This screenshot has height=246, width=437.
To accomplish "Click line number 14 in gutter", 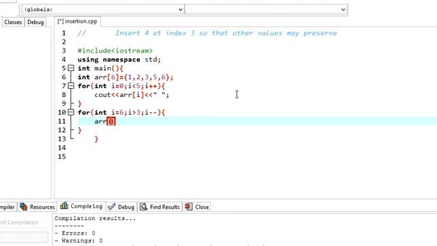I will 61,148.
